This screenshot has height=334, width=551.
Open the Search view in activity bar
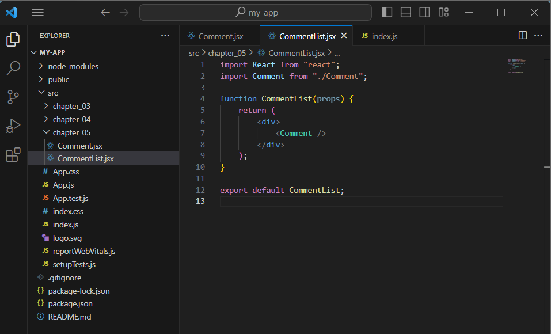(x=13, y=68)
